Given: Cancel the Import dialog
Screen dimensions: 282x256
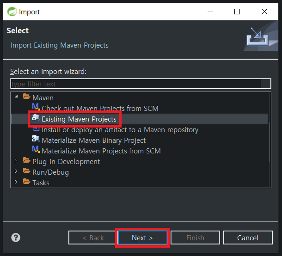Looking at the screenshot, I should [248, 238].
